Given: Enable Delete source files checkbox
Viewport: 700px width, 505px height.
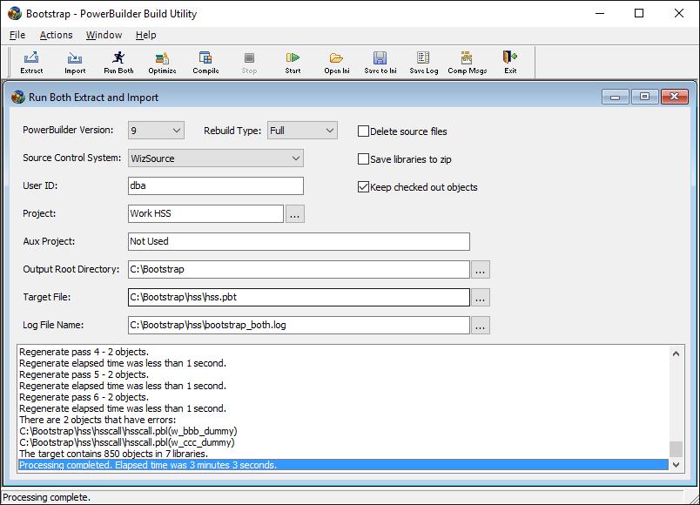Looking at the screenshot, I should 363,131.
